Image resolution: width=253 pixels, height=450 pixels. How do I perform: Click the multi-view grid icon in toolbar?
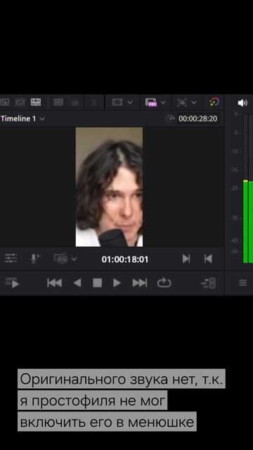(58, 102)
